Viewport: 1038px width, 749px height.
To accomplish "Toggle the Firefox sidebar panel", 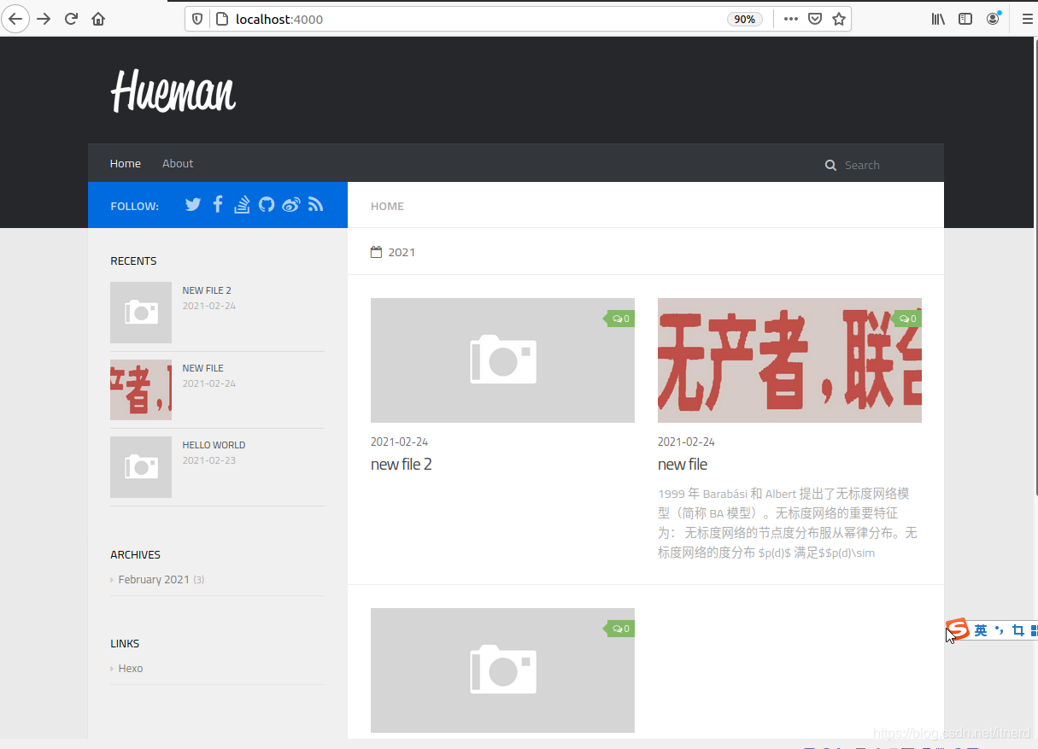I will pyautogui.click(x=965, y=18).
